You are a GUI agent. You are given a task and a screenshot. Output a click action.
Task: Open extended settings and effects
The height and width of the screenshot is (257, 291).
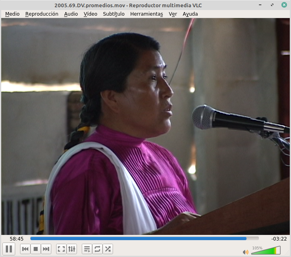(x=72, y=249)
